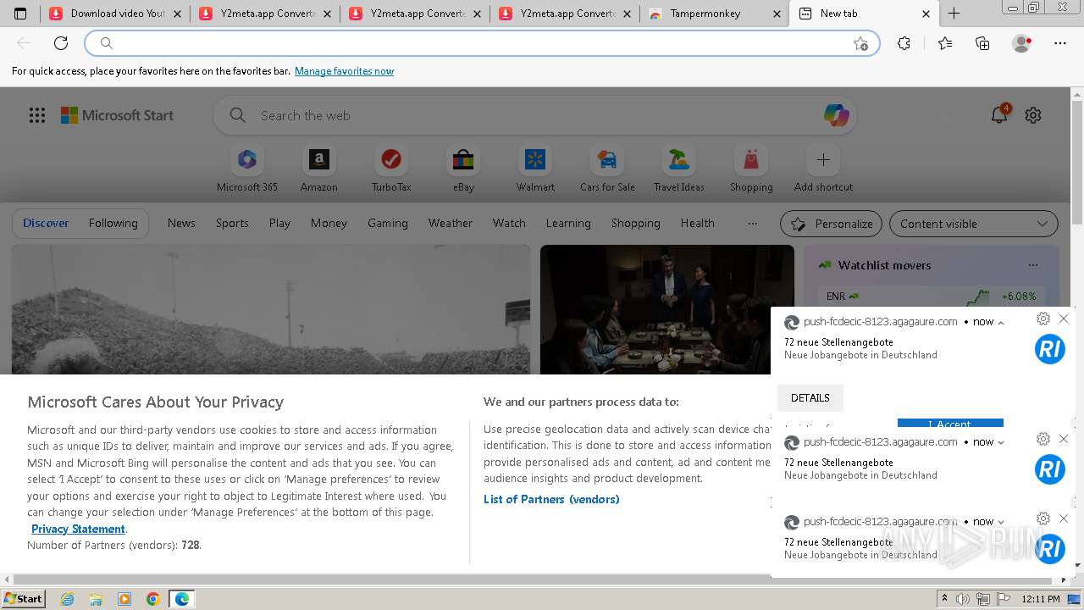Image resolution: width=1084 pixels, height=610 pixels.
Task: Open the Sports category
Action: [x=232, y=223]
